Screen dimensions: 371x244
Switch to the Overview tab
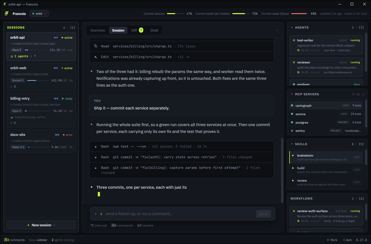pos(98,30)
